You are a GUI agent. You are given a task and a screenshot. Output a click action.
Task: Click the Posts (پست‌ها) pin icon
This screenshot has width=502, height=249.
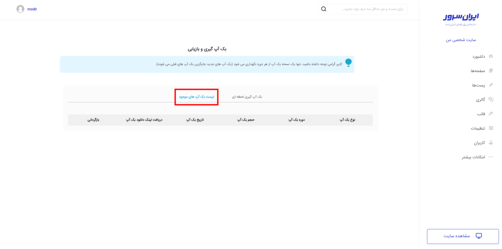pyautogui.click(x=491, y=85)
